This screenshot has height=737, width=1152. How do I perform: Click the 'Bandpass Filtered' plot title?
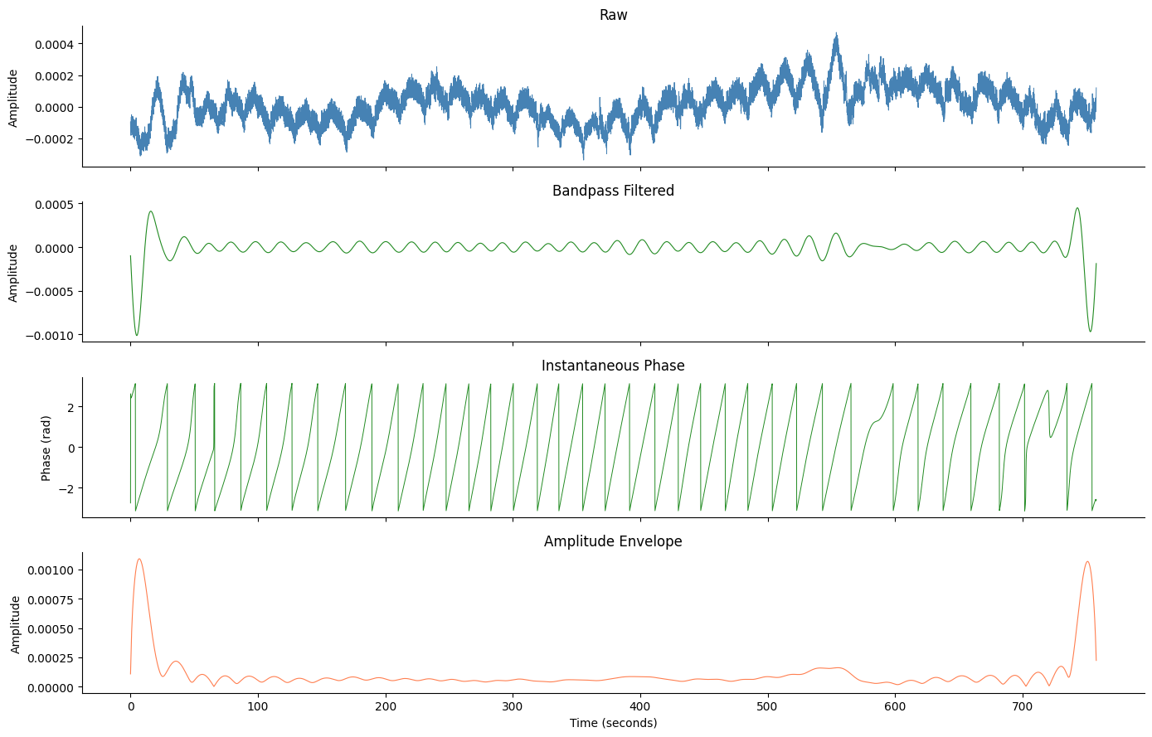point(613,191)
